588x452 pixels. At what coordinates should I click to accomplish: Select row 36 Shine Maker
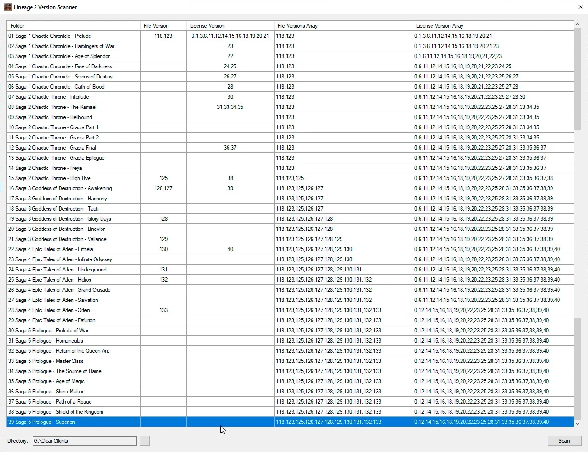point(290,392)
